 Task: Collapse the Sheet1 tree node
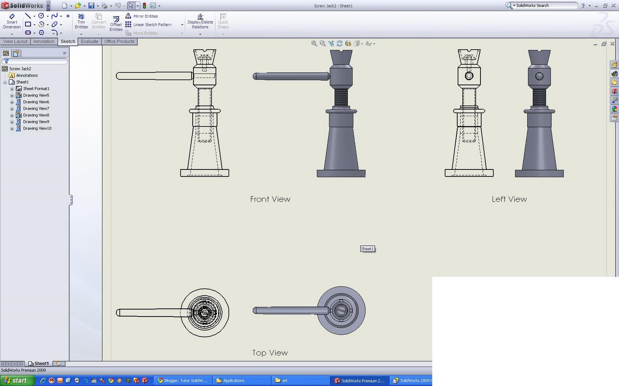coord(5,82)
